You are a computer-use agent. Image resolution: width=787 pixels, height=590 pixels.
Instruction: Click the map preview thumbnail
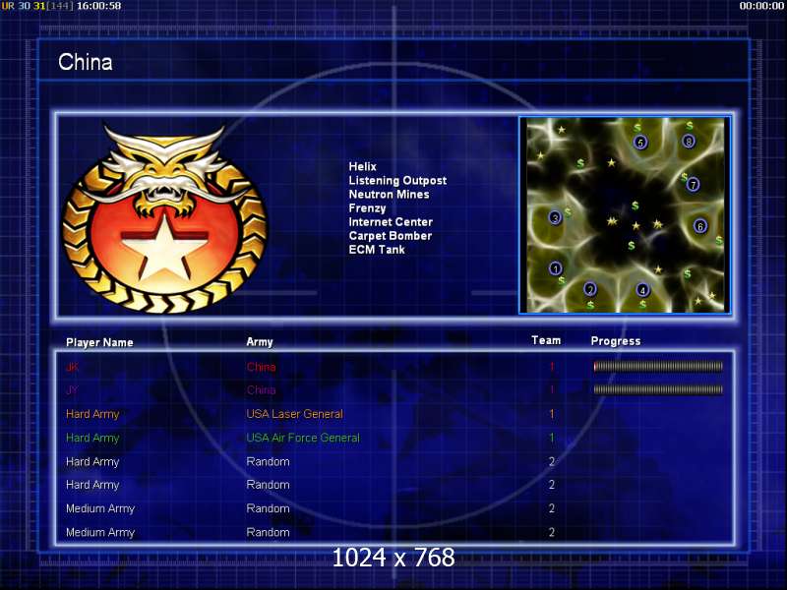click(x=625, y=215)
